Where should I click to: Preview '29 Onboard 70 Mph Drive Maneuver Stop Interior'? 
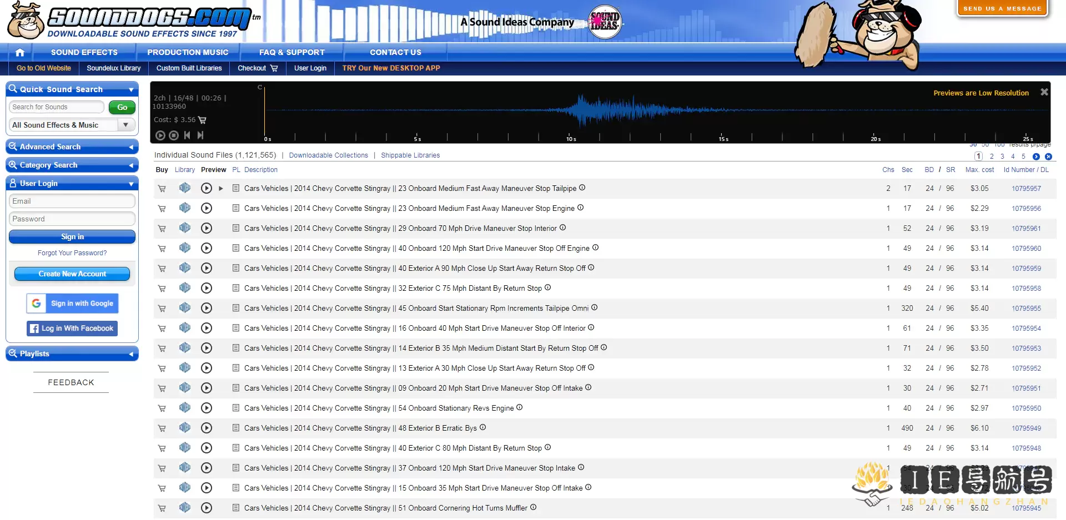(x=207, y=228)
